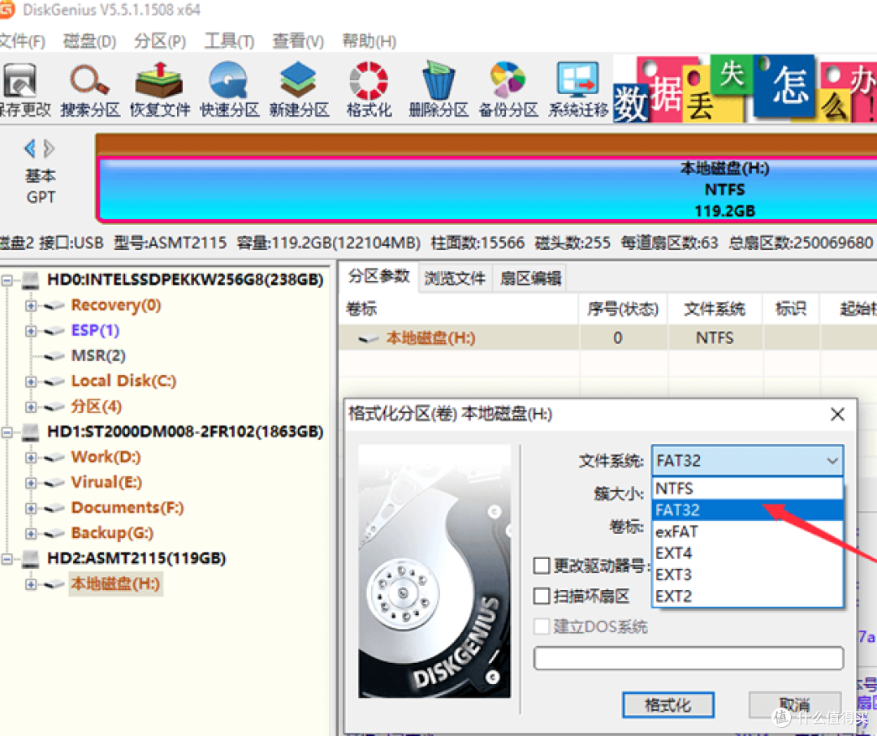Image resolution: width=877 pixels, height=736 pixels.
Task: Enable the 扫描坏扇区 checkbox
Action: tap(542, 596)
